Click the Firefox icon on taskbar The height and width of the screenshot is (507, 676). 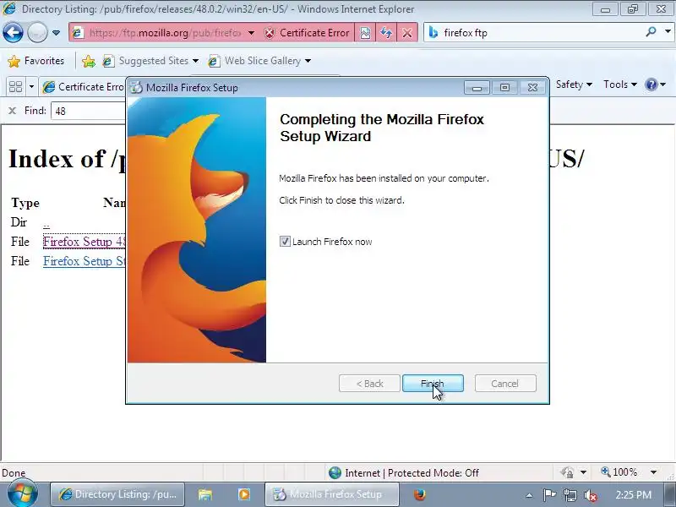point(419,494)
